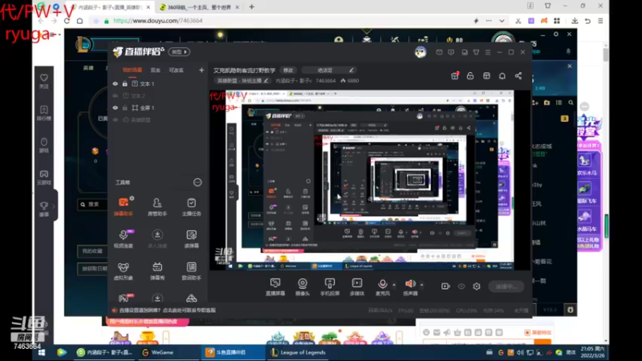Image resolution: width=642 pixels, height=361 pixels.
Task: Add a new scene with plus icon
Action: 201,70
